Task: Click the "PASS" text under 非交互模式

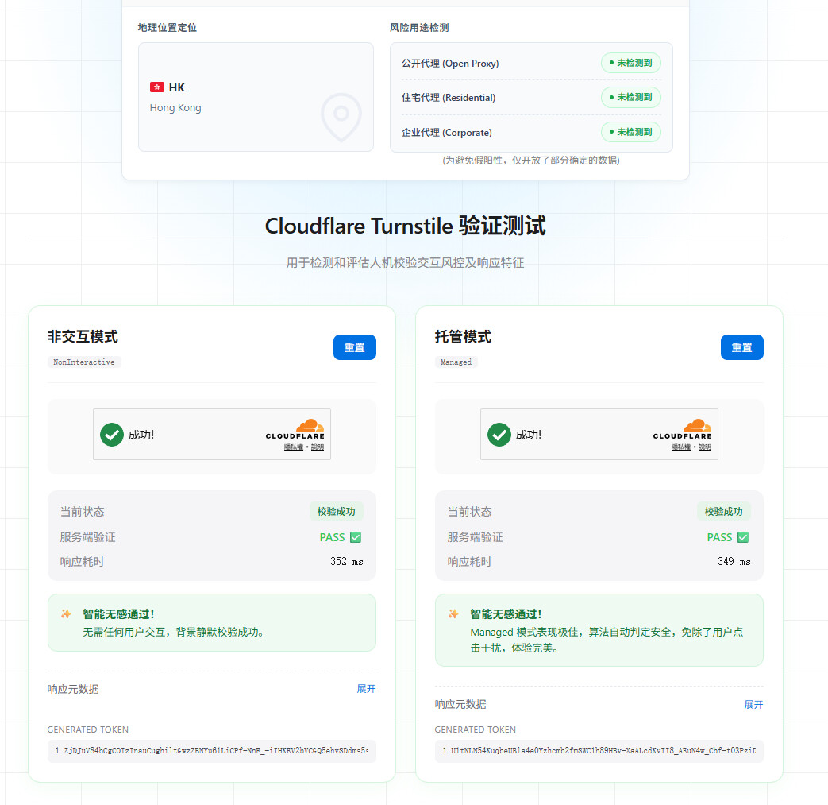Action: click(x=332, y=537)
